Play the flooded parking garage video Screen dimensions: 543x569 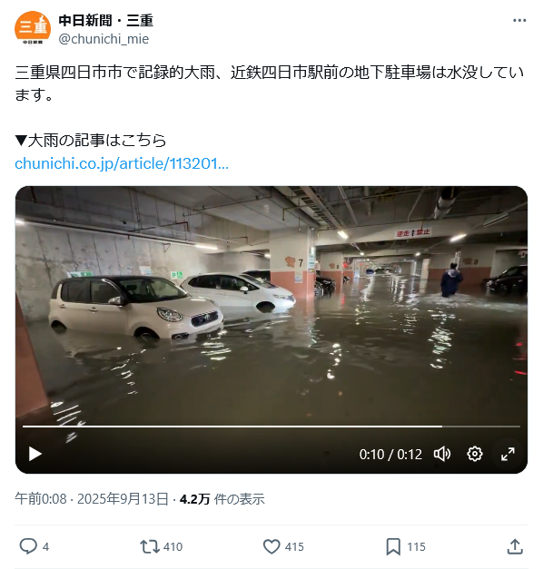pyautogui.click(x=35, y=454)
